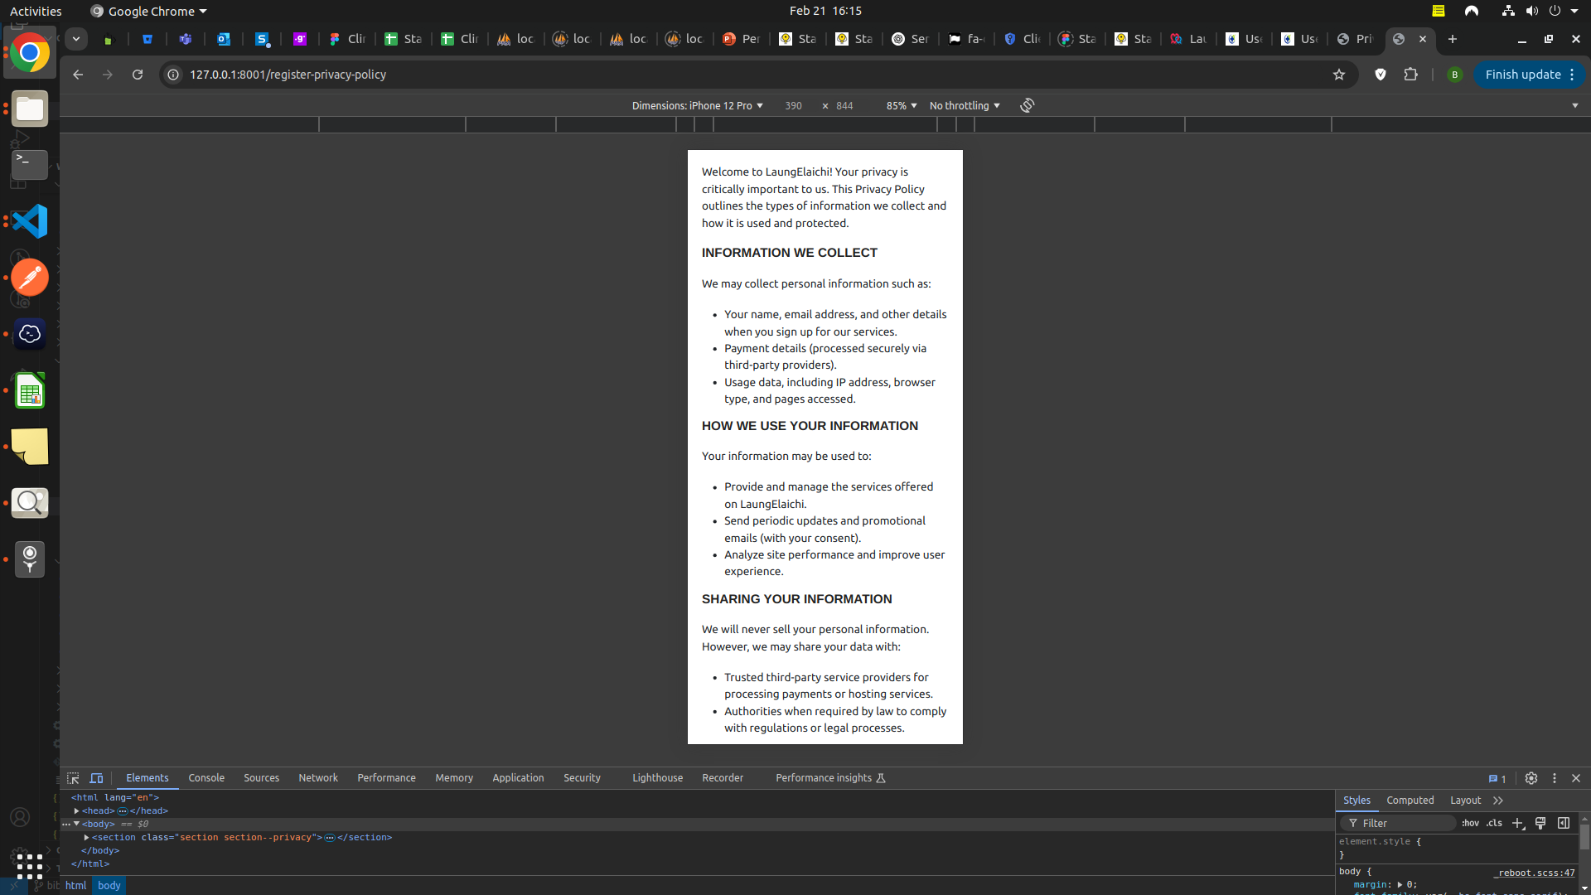
Task: Open the Recorder tab
Action: click(723, 778)
